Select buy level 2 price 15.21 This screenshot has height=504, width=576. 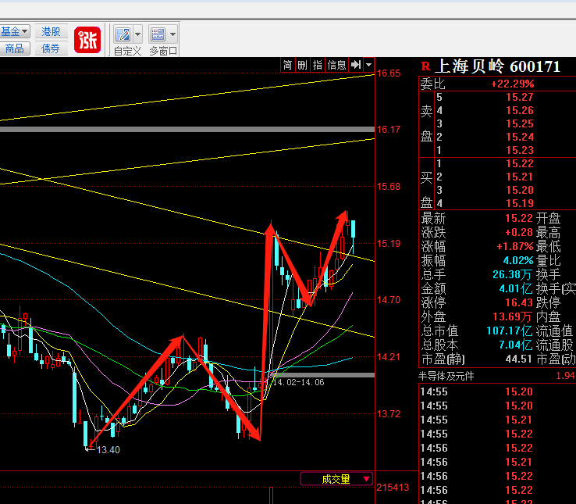pyautogui.click(x=520, y=177)
